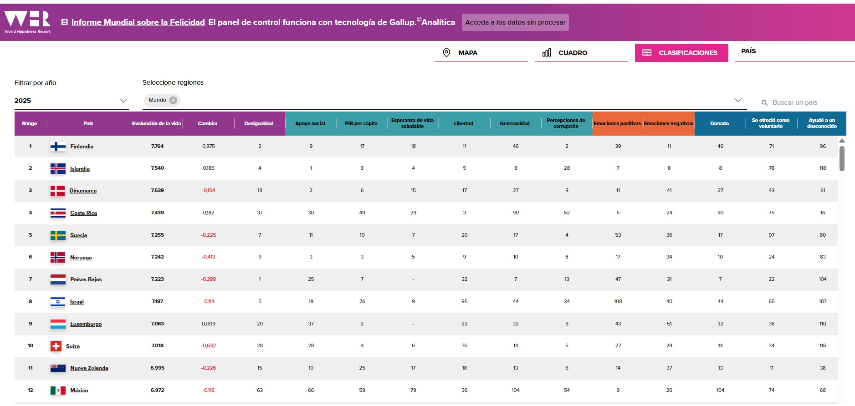Sort by Percepciones de corrupción header
This screenshot has height=406, width=855.
tap(566, 124)
